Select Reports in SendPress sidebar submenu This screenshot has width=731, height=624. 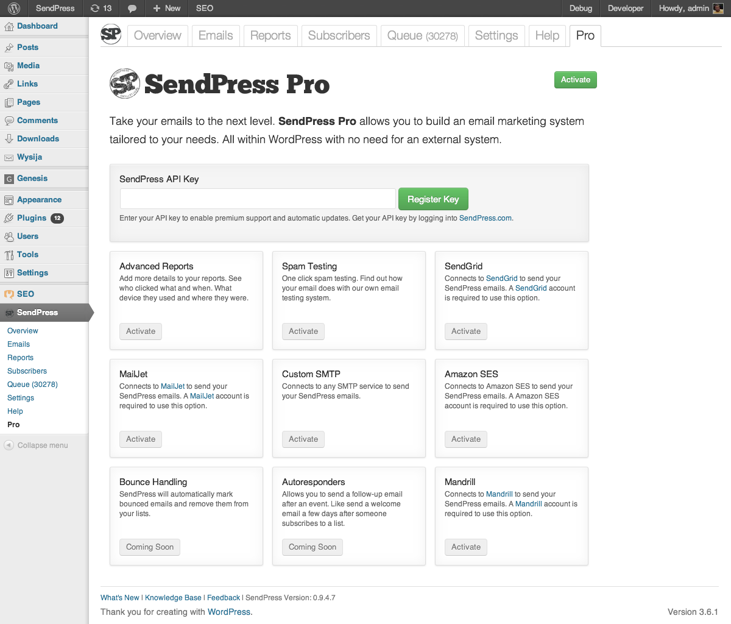coord(20,358)
